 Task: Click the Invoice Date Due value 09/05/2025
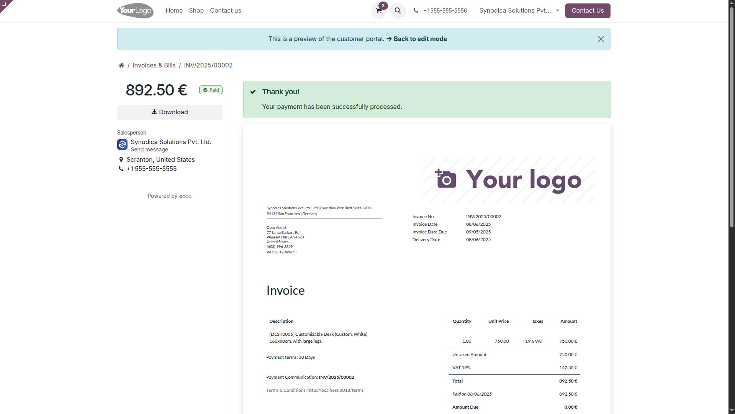pos(478,232)
